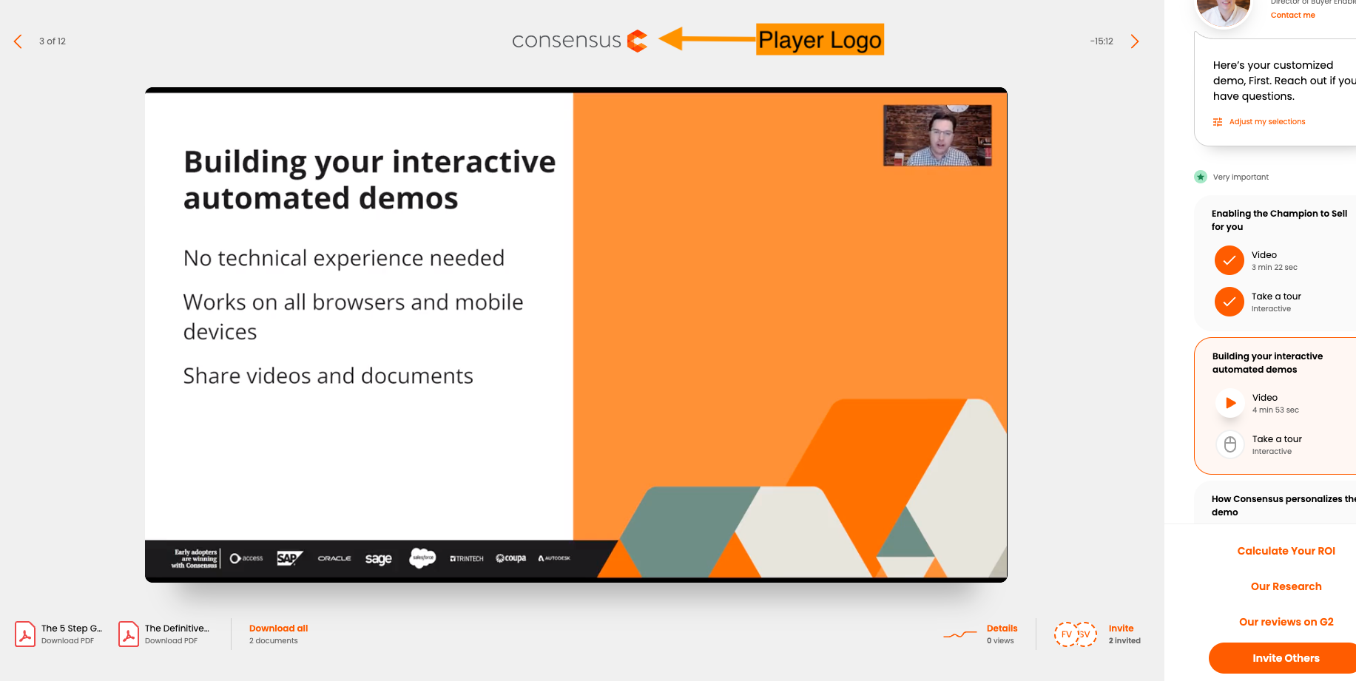The image size is (1356, 681).
Task: Click the demo video player slide
Action: point(576,335)
